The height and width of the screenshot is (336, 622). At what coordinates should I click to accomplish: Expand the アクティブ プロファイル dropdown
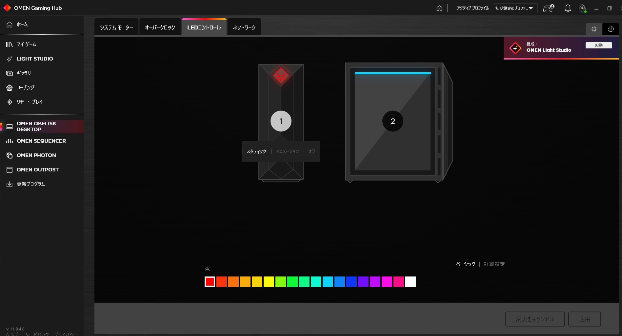tap(514, 9)
